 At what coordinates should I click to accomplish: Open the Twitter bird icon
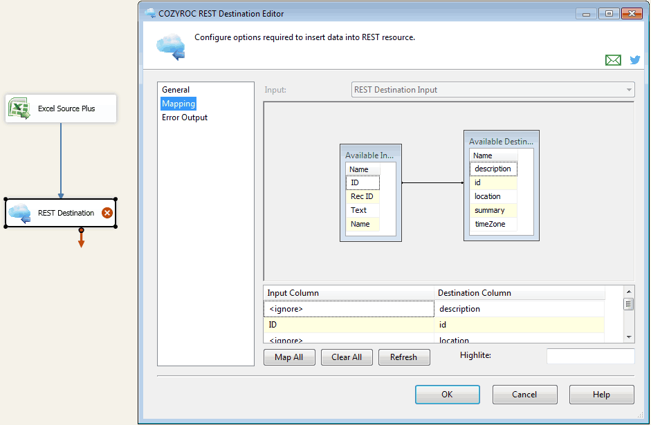point(635,60)
